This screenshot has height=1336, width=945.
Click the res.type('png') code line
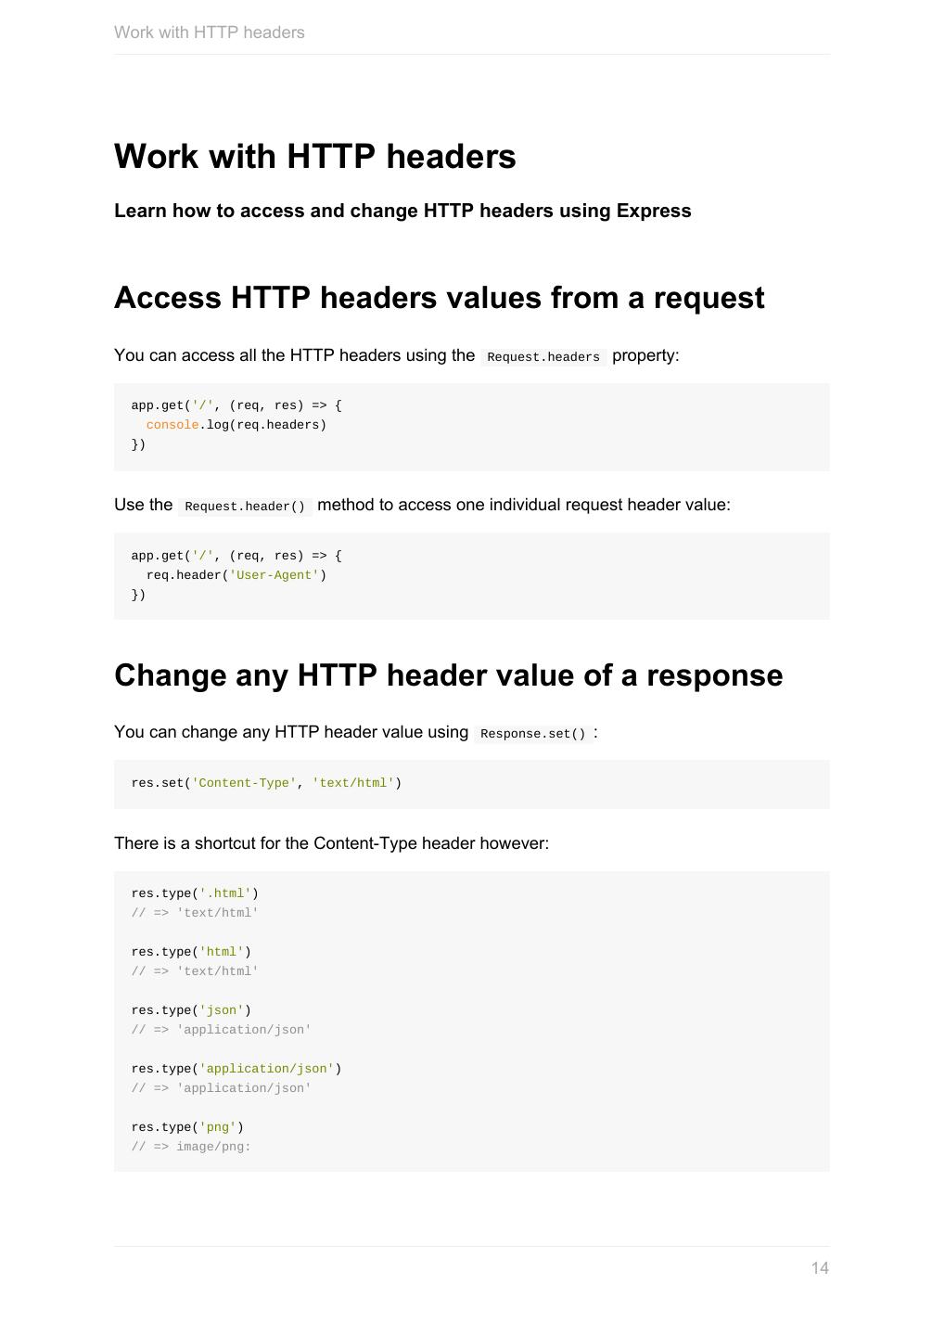coord(187,1127)
